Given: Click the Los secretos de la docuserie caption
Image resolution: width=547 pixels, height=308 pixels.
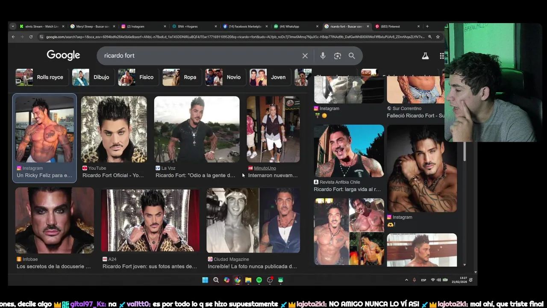Looking at the screenshot, I should (x=54, y=267).
